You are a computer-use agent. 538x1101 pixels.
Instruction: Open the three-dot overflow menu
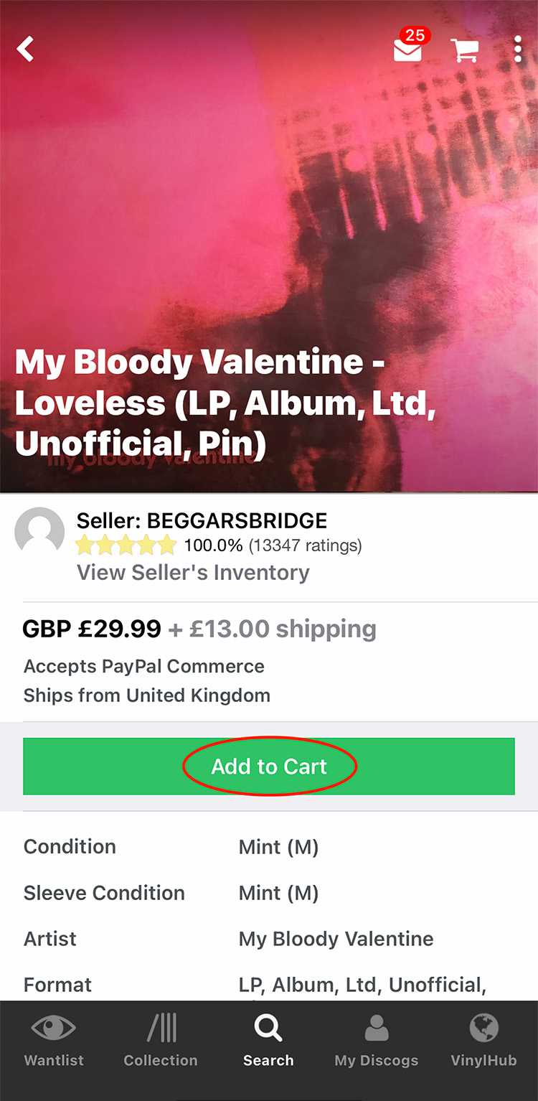[518, 50]
